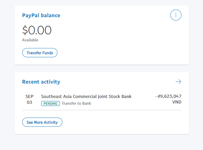Click the dotted divider below the transaction
The image size is (203, 150).
tap(102, 110)
